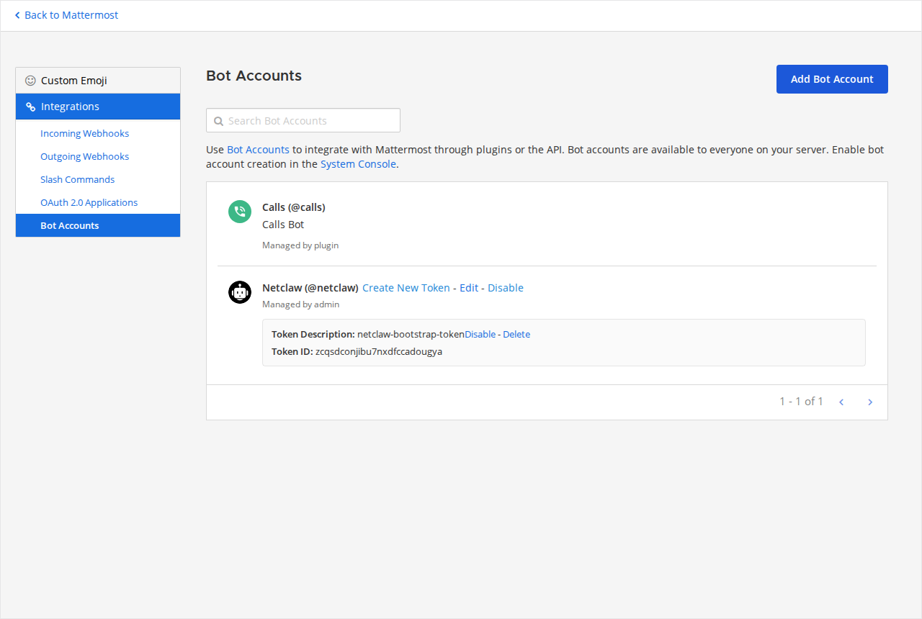Screen dimensions: 922x619
Task: Select the Integrations sidebar header
Action: [98, 107]
